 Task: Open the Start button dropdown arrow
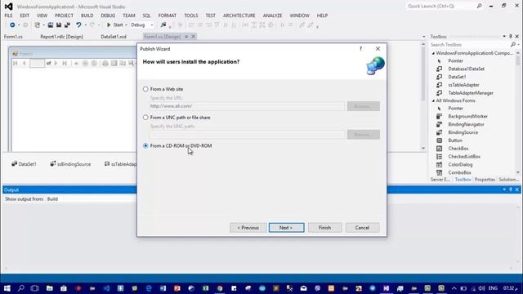126,25
